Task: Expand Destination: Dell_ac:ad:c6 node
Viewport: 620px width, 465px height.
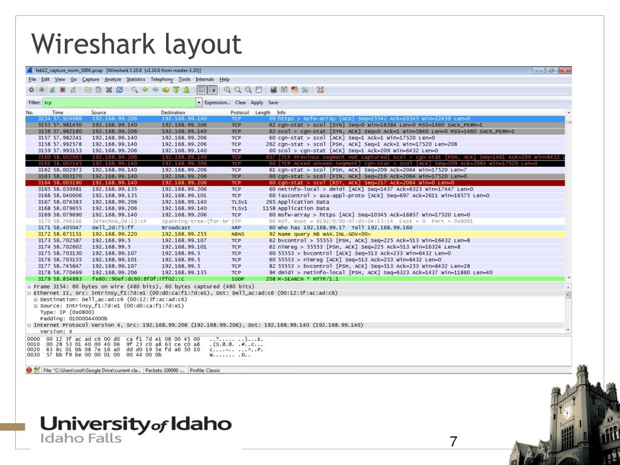Action: (36, 299)
